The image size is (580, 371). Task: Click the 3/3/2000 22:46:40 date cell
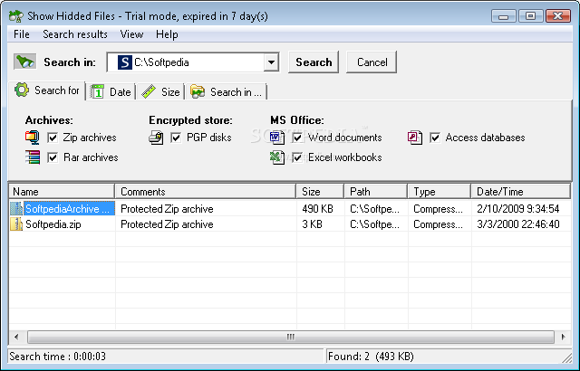(517, 224)
